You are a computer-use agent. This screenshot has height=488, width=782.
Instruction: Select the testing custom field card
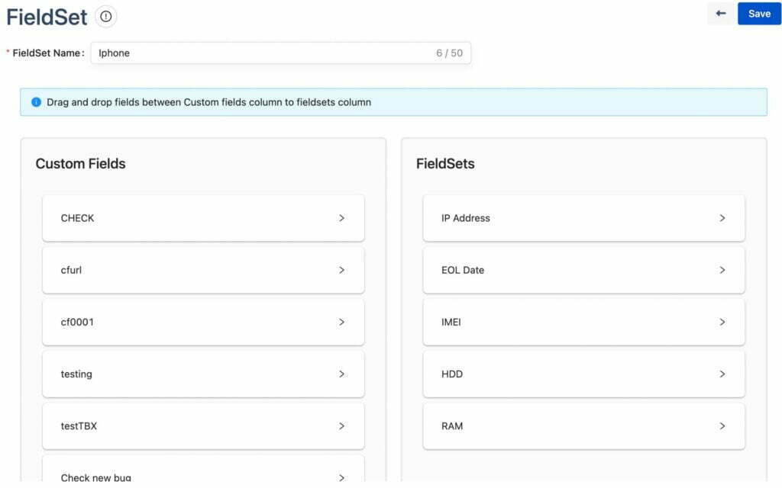(191, 374)
